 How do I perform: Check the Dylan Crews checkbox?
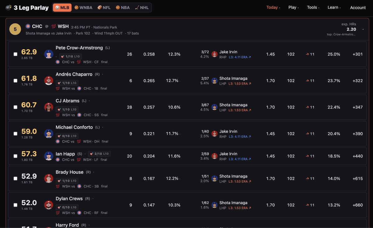click(x=16, y=205)
